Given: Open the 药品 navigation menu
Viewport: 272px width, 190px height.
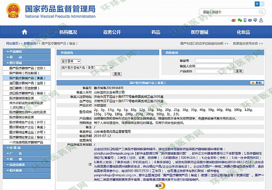Looking at the screenshot, I should (156, 32).
